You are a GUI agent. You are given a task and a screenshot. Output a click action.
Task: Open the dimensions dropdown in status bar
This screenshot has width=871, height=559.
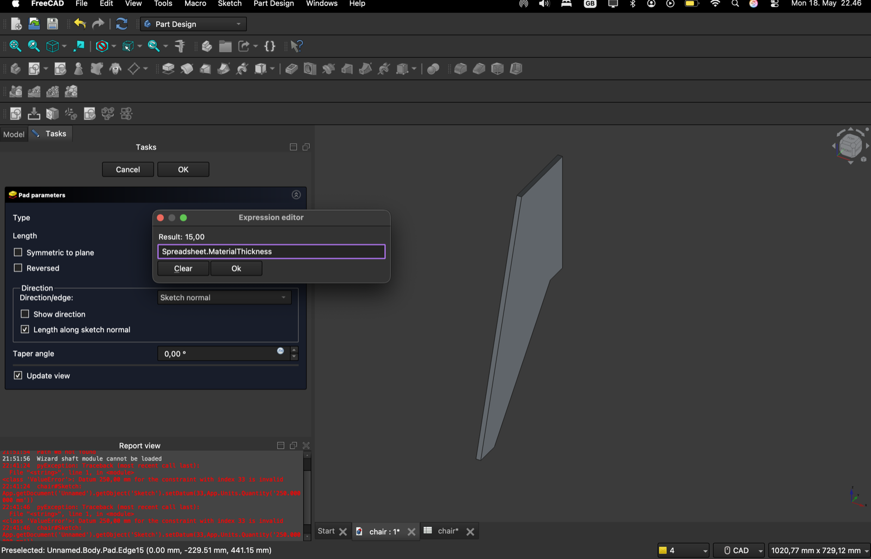pos(819,550)
